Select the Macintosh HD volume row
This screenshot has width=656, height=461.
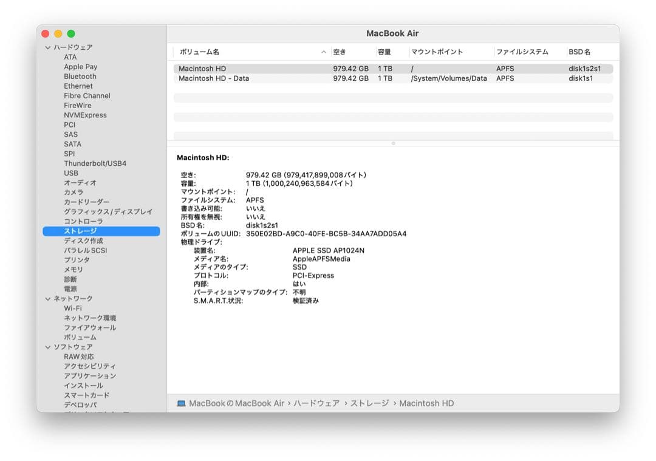(393, 69)
